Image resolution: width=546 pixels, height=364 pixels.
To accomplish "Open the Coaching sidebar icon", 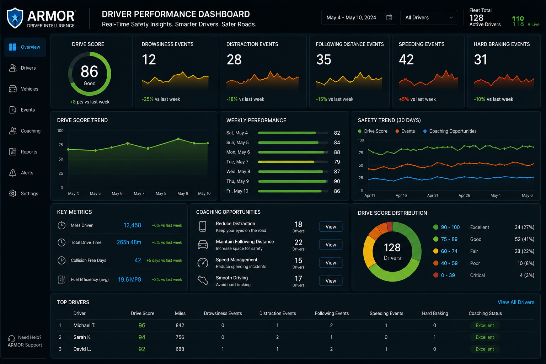I will 13,131.
